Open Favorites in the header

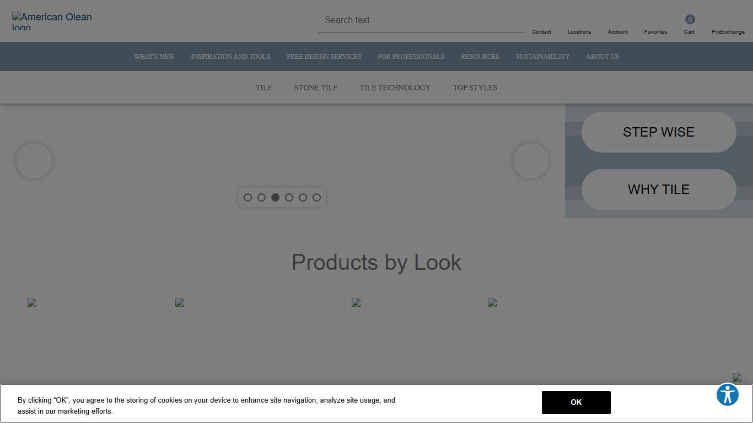click(x=655, y=31)
